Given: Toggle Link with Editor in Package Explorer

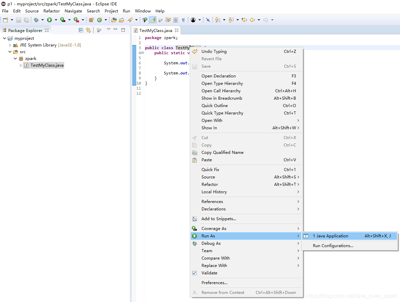Looking at the screenshot, I should point(88,30).
